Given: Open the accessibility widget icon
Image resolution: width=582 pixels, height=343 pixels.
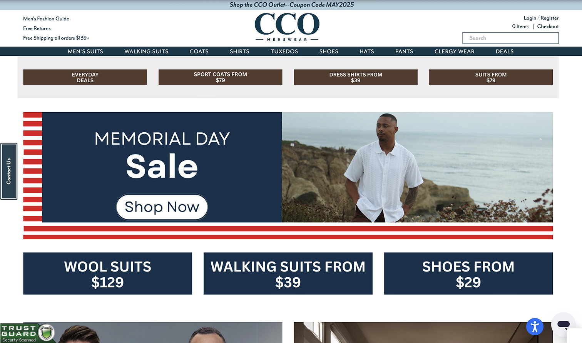Looking at the screenshot, I should [x=535, y=327].
